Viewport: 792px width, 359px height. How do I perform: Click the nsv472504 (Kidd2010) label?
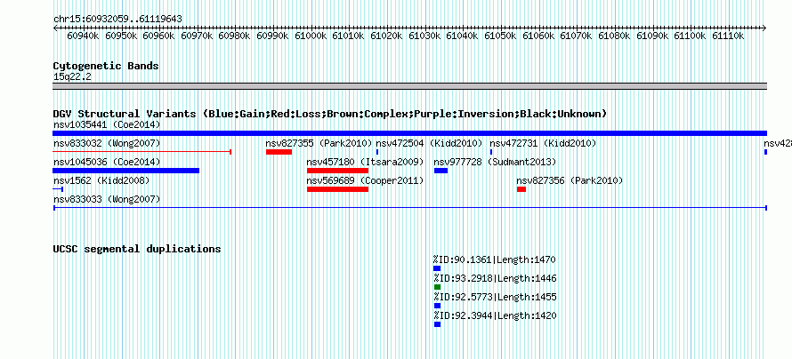(429, 144)
